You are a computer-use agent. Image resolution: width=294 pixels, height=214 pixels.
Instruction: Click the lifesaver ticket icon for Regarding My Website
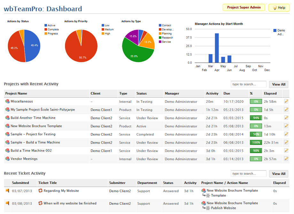click(41, 191)
